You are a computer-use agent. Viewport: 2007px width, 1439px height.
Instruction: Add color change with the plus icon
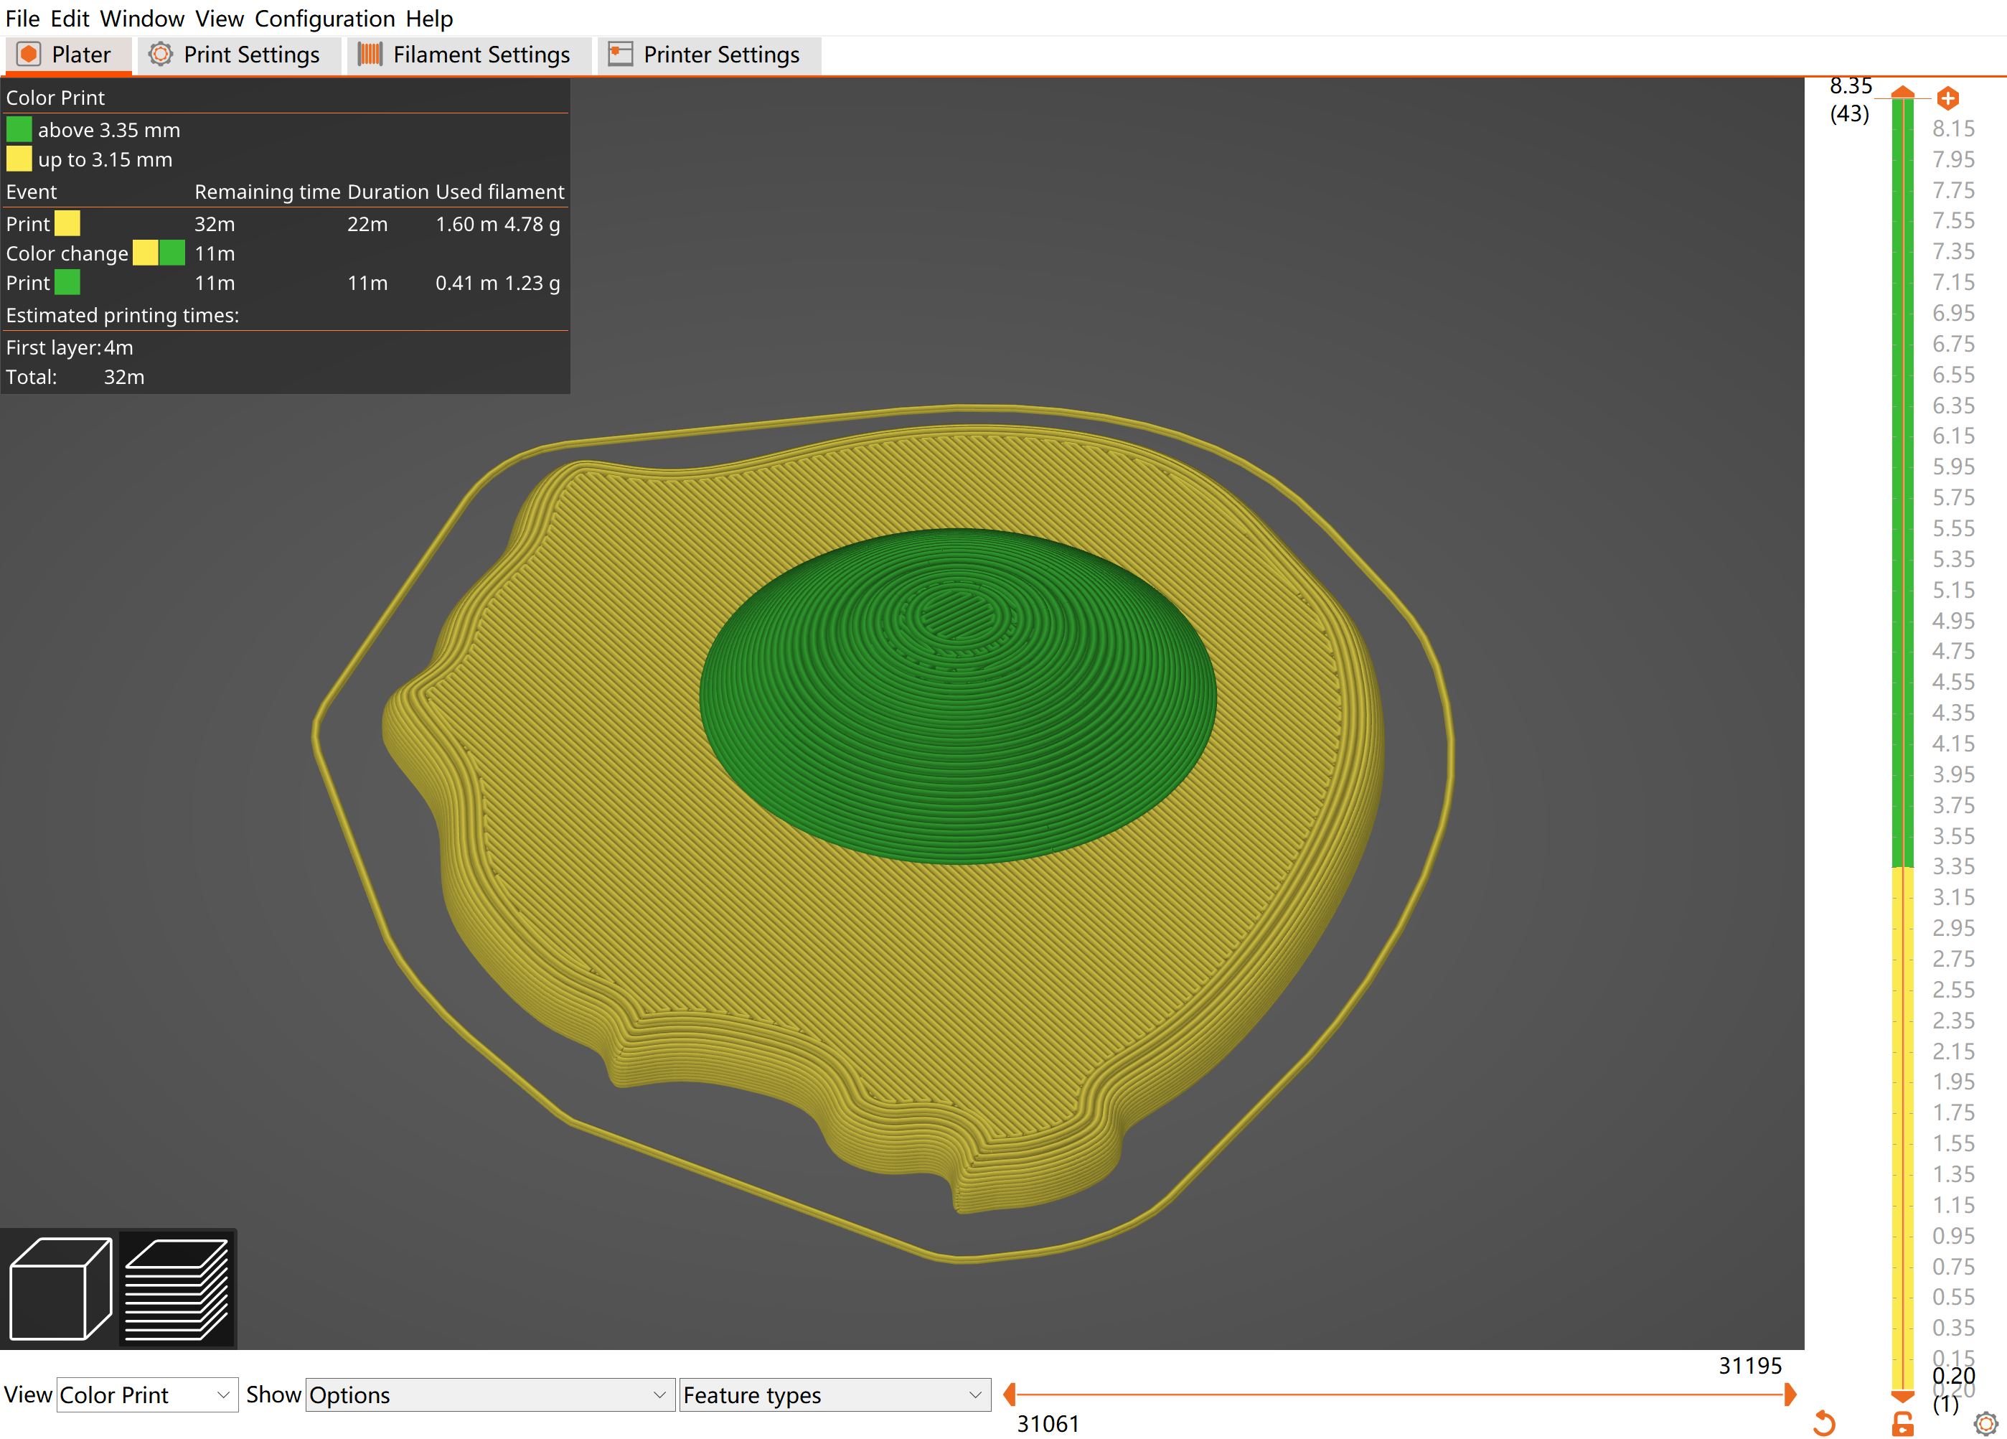pos(1947,98)
